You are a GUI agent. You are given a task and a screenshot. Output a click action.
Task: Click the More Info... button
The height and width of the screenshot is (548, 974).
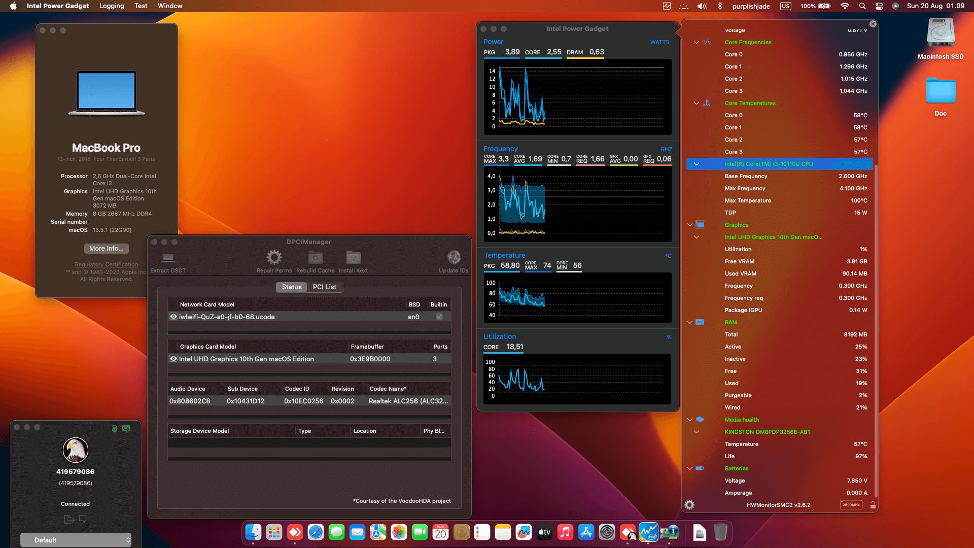[x=106, y=248]
